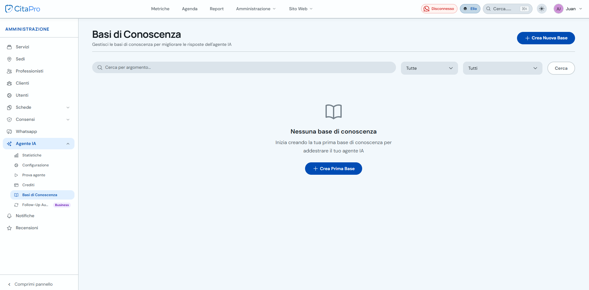Click the Utenti sidebar icon
This screenshot has height=290, width=589.
tap(9, 95)
